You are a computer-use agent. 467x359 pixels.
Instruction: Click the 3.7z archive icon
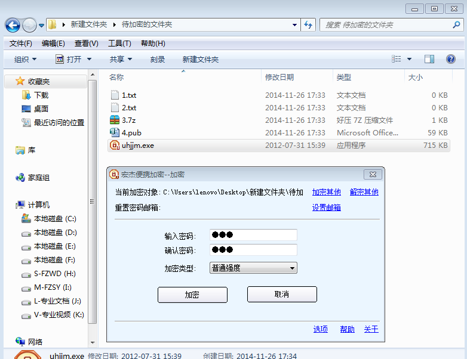[115, 120]
